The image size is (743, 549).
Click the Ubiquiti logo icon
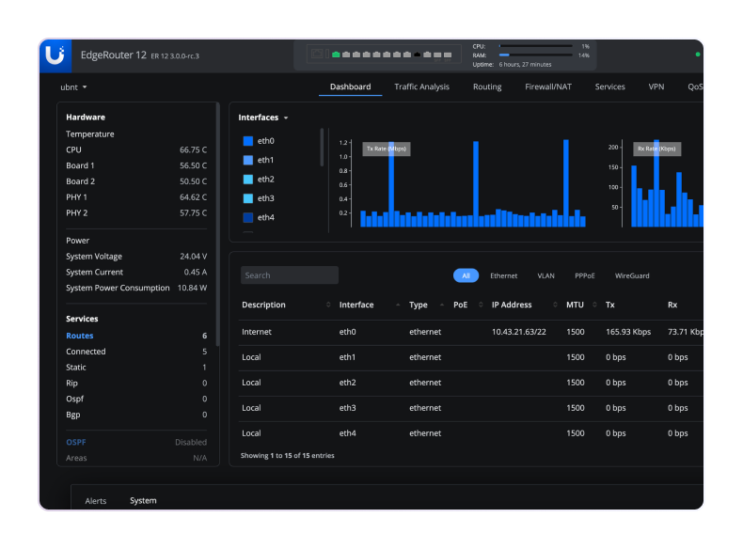(x=55, y=55)
